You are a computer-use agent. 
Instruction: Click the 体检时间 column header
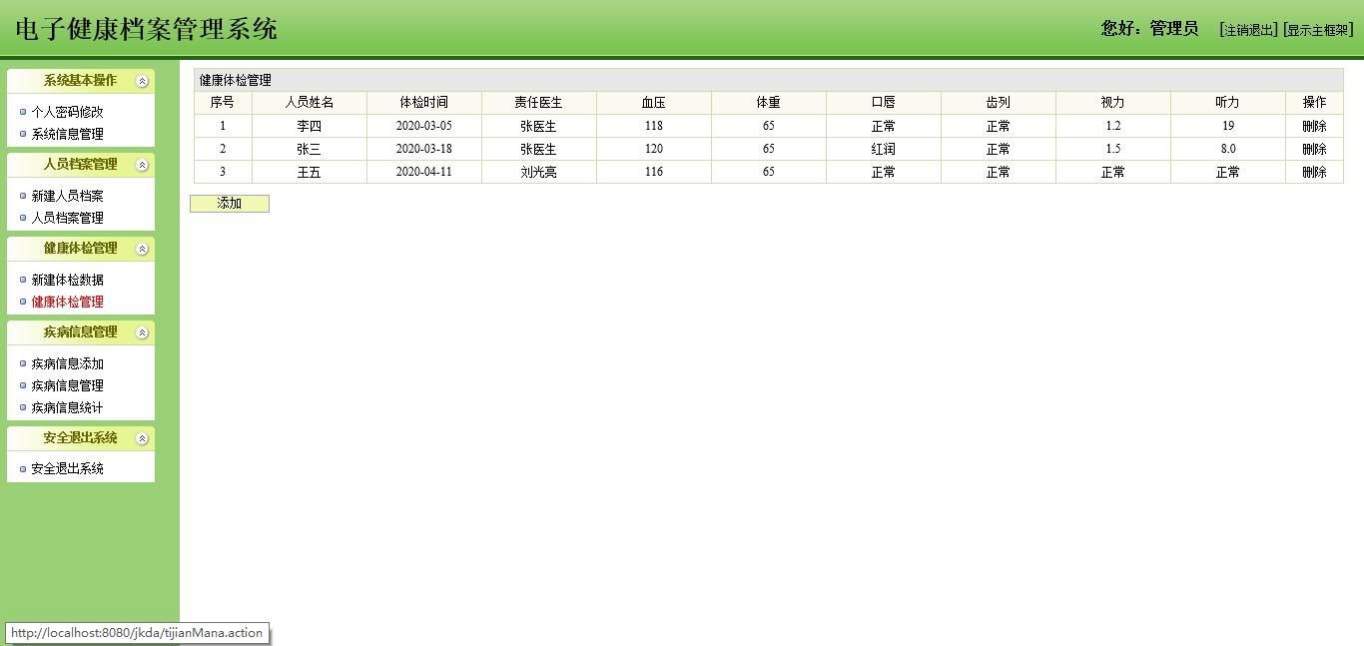[424, 103]
